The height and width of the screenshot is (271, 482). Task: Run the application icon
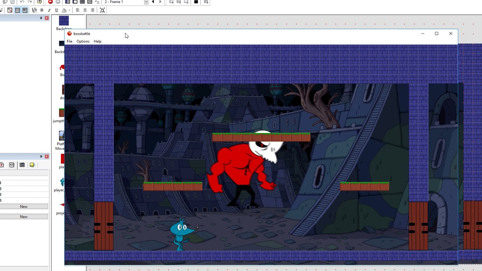click(178, 2)
